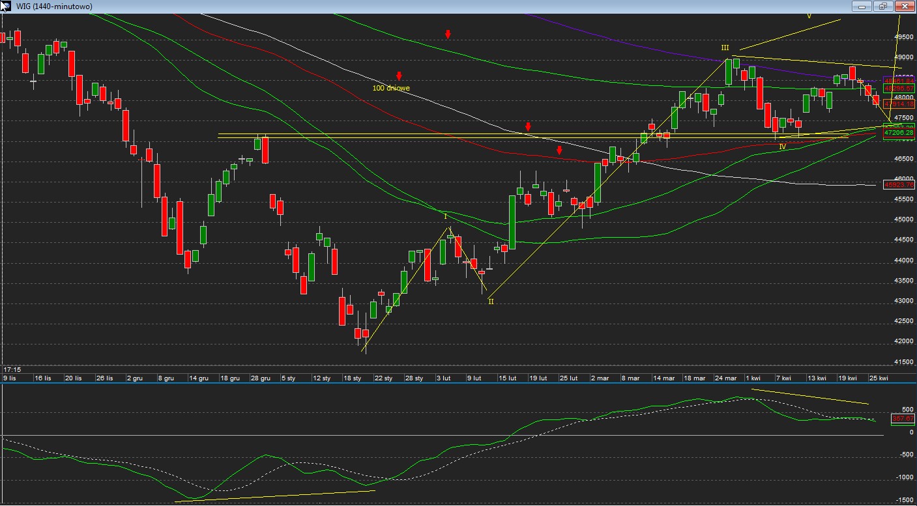The height and width of the screenshot is (506, 917).
Task: Select the 357.67 indicator value label
Action: pos(903,419)
